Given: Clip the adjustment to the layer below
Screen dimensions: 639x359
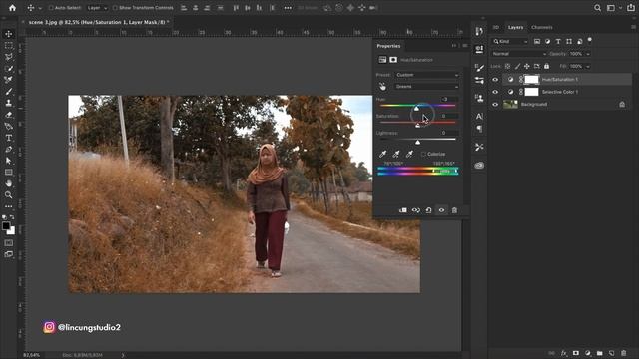Looking at the screenshot, I should pyautogui.click(x=403, y=210).
